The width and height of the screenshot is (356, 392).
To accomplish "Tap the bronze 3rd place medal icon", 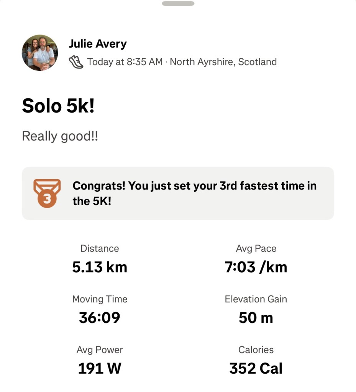I will 47,193.
